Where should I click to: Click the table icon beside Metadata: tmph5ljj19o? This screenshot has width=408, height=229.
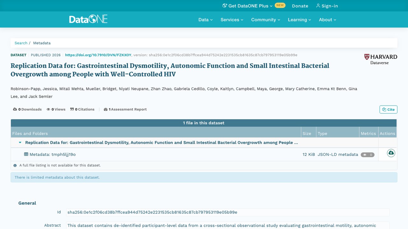click(x=26, y=154)
